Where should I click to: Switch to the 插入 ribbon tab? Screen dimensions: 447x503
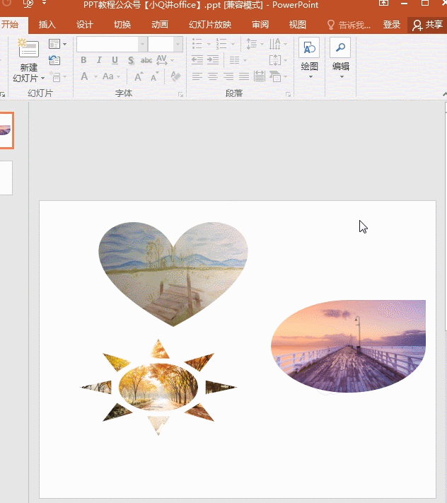(x=47, y=24)
